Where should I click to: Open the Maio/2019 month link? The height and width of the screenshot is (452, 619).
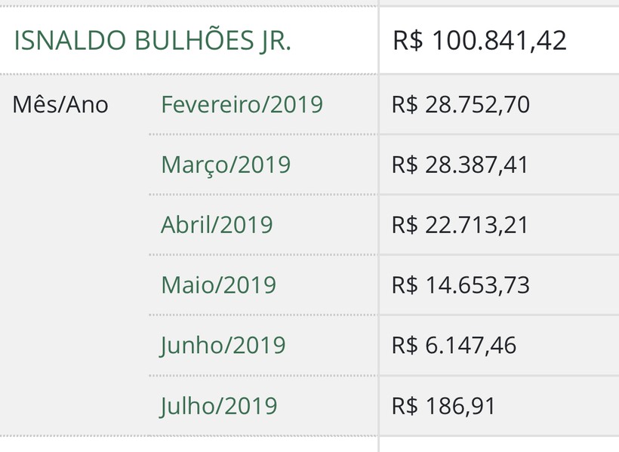coord(218,285)
